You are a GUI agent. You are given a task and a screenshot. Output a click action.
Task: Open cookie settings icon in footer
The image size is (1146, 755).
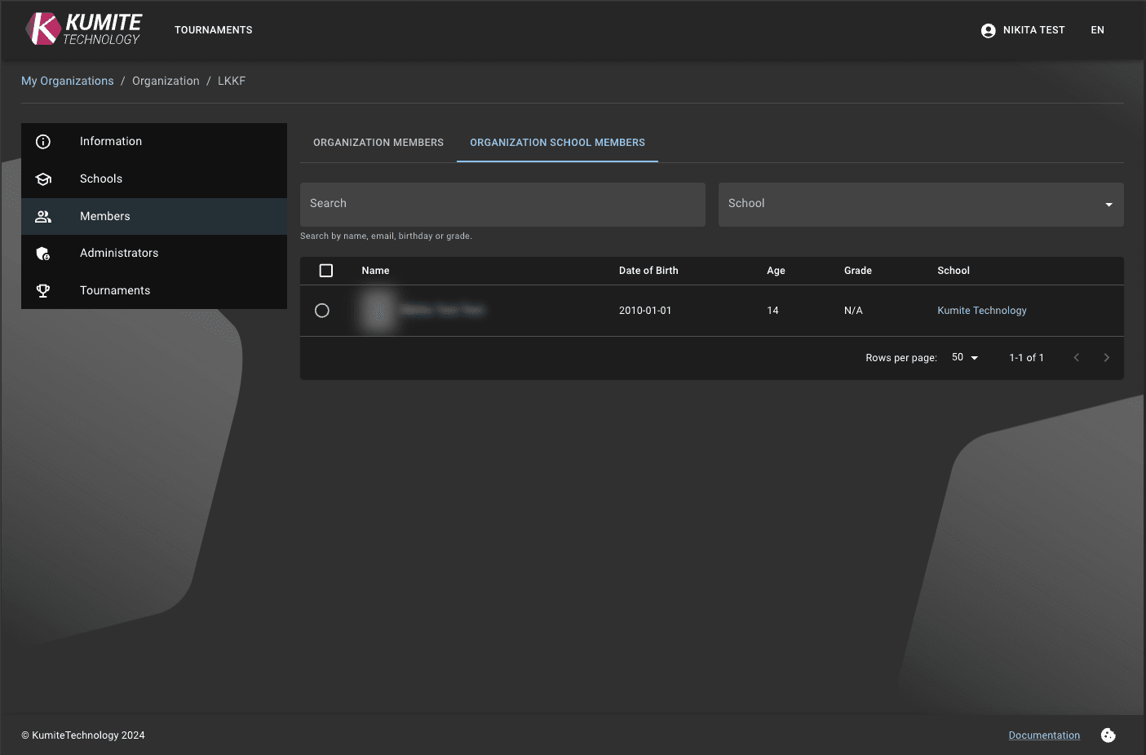(1108, 735)
